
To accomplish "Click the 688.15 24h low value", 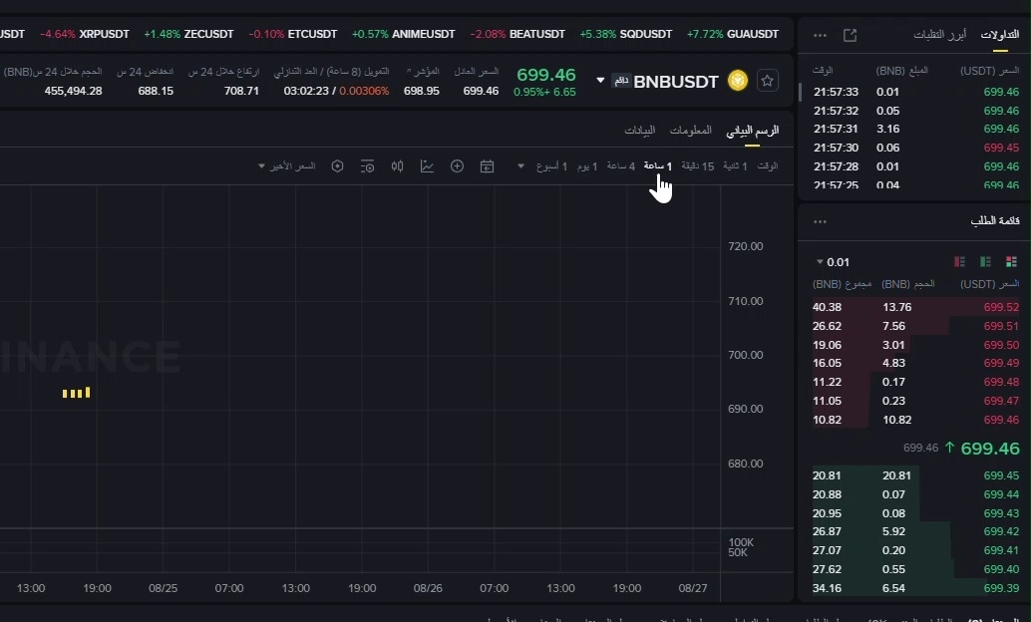I will [x=156, y=91].
